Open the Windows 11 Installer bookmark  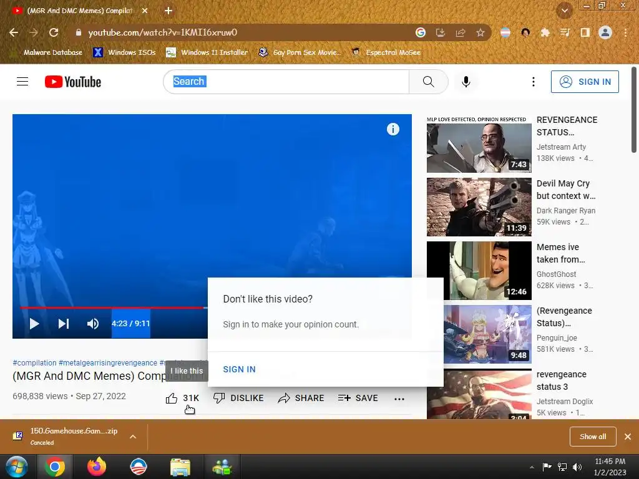point(207,52)
